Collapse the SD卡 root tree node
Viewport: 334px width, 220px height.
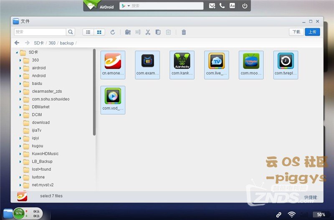pos(17,52)
